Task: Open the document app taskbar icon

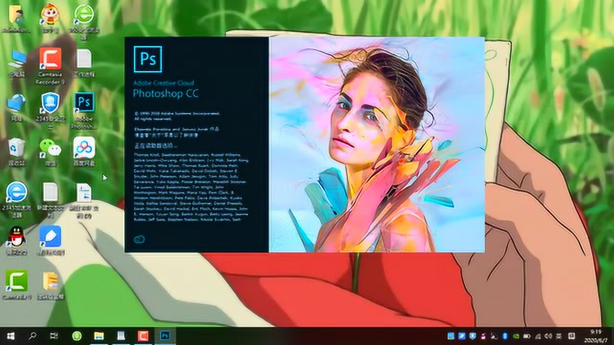Action: point(121,336)
